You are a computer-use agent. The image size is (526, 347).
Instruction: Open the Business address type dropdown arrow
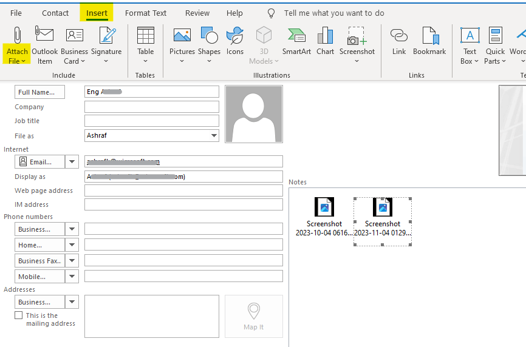point(72,302)
